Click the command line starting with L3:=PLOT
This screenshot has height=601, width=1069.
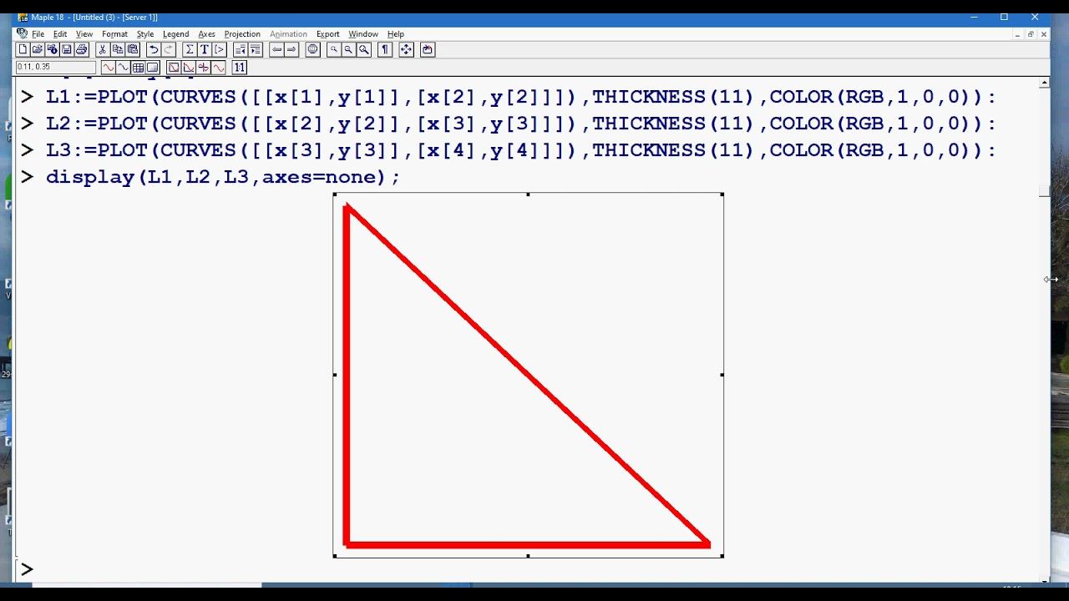[x=520, y=150]
